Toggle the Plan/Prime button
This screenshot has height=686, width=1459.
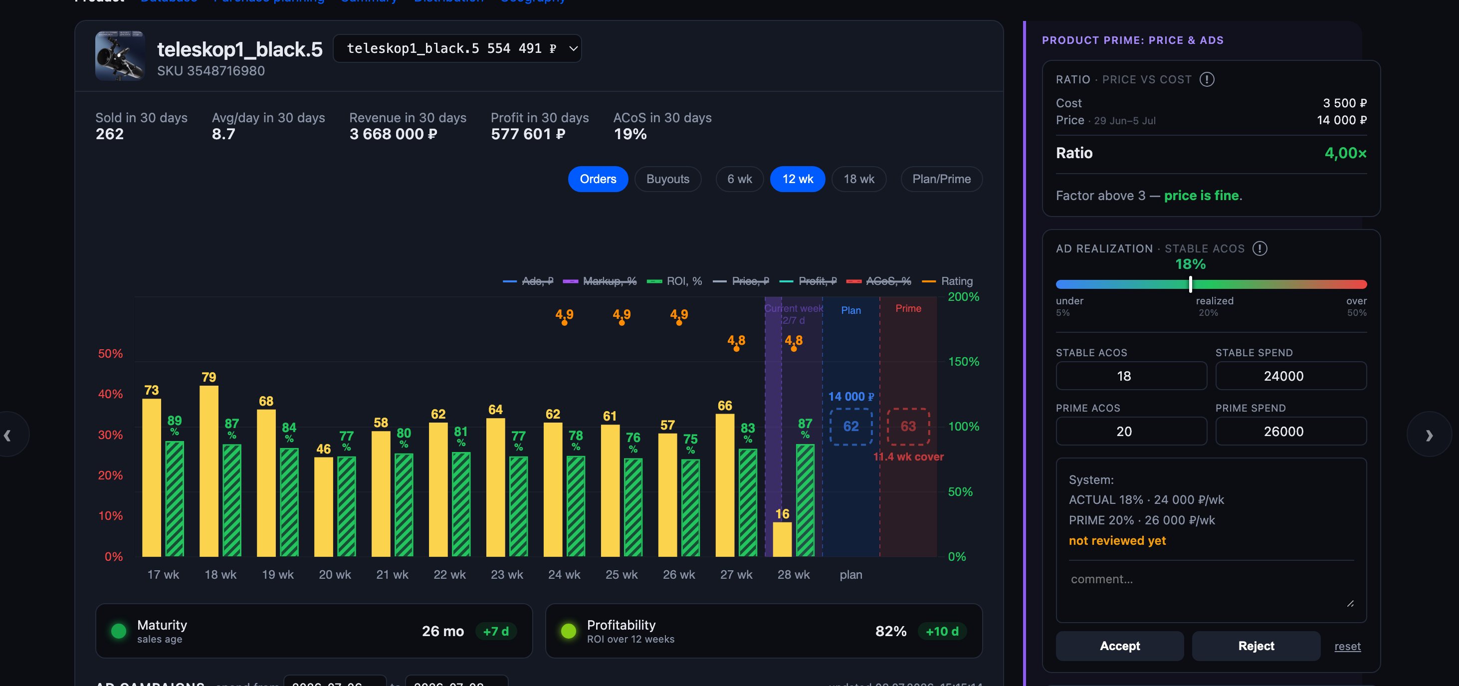pos(941,179)
